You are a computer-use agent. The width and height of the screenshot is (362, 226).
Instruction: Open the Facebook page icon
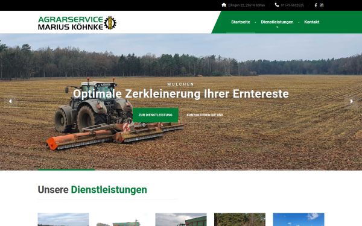pos(316,5)
